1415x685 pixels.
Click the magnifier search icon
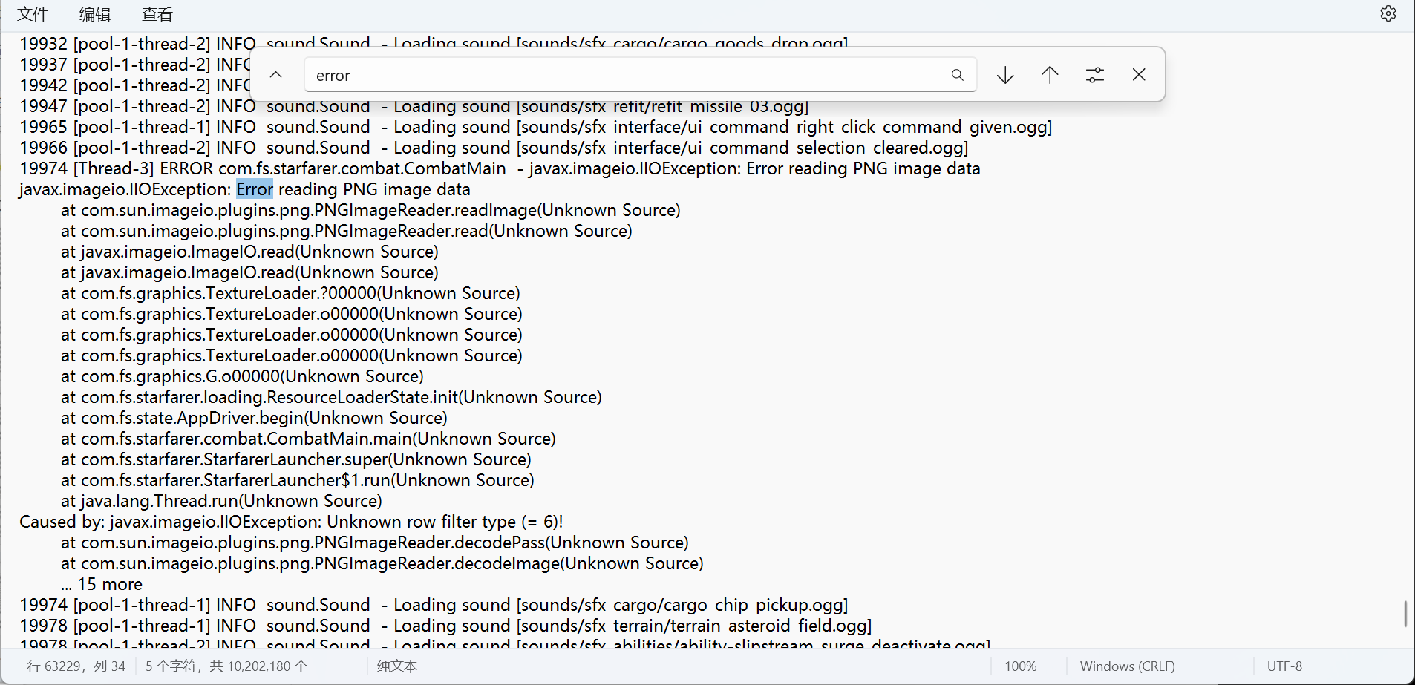(957, 75)
